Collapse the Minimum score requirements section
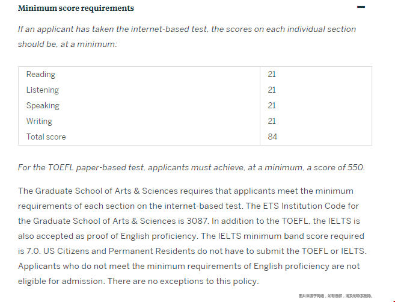This screenshot has width=395, height=302. pos(361,7)
